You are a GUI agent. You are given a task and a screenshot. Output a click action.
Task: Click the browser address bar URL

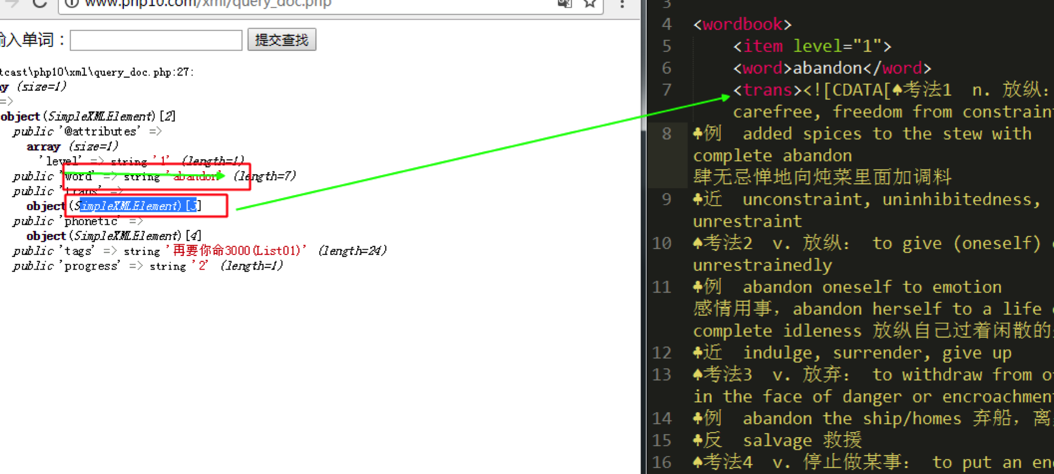click(207, 4)
